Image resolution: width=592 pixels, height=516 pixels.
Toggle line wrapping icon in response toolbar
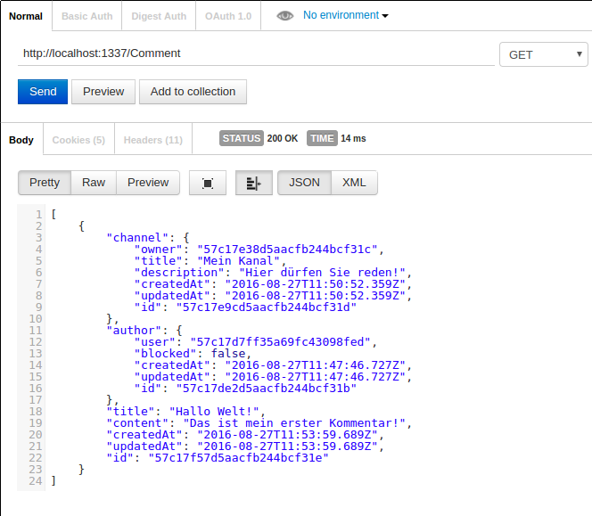pos(253,183)
